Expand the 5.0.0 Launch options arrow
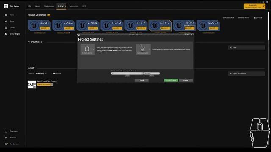Screen dimensions: 271x152 (193, 28)
